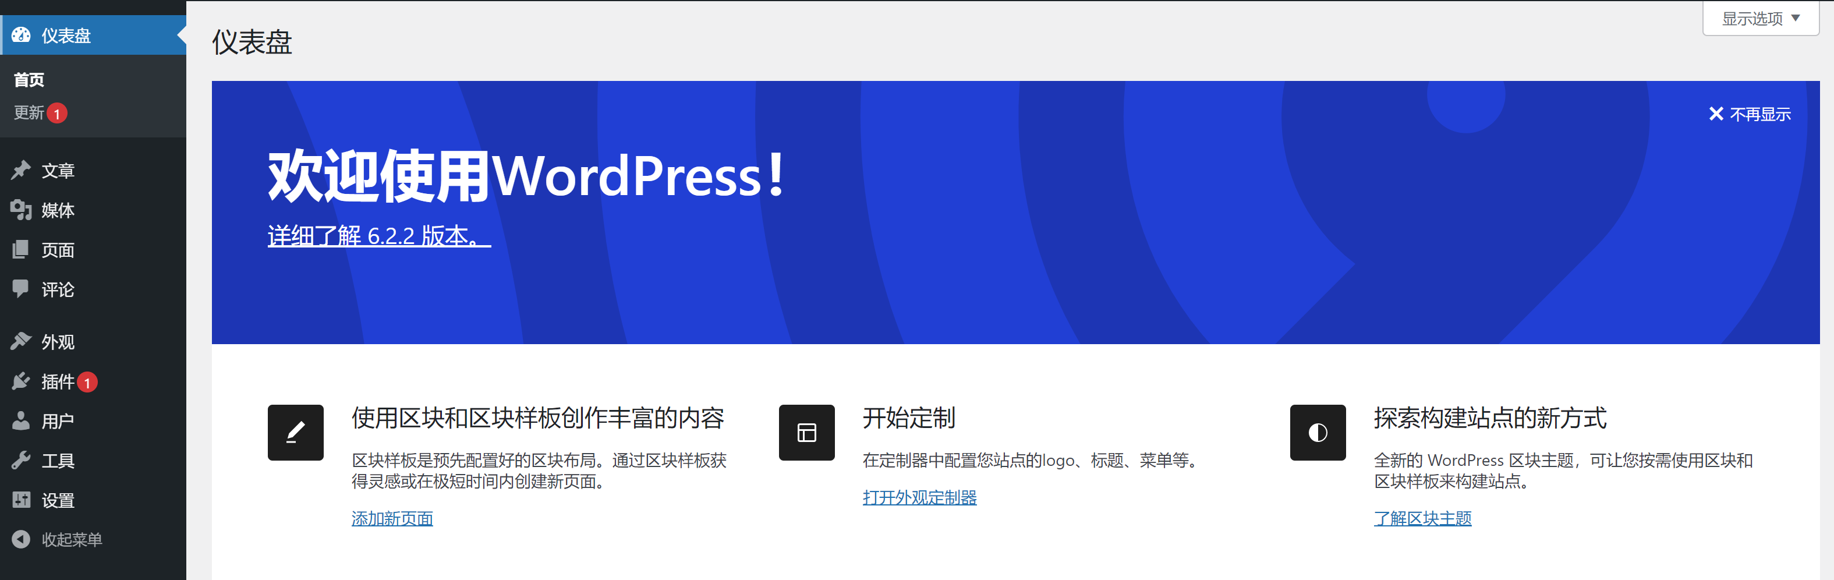Click the plug icon beside 插件

pyautogui.click(x=22, y=381)
